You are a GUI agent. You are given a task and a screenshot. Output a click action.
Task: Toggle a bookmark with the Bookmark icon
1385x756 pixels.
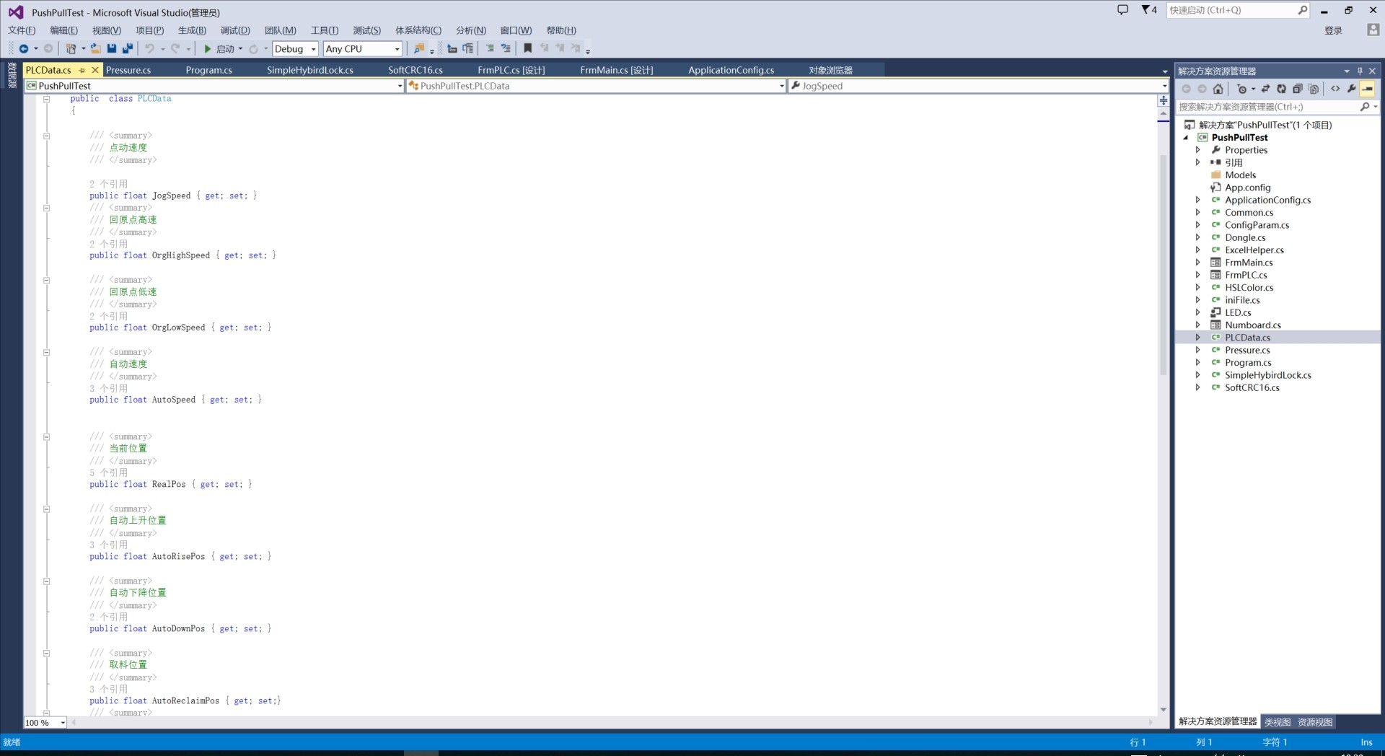528,49
